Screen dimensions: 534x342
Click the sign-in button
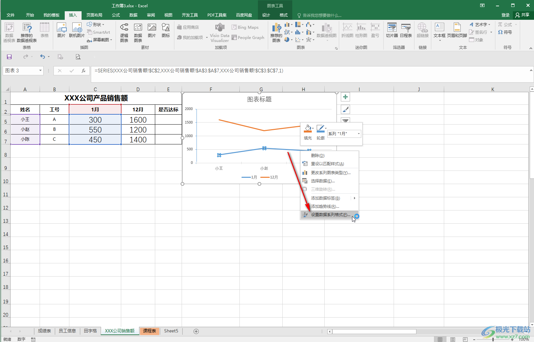[x=506, y=15]
